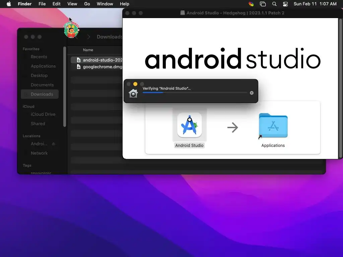The height and width of the screenshot is (257, 343).
Task: Open the Go menu
Action: pos(87,4)
